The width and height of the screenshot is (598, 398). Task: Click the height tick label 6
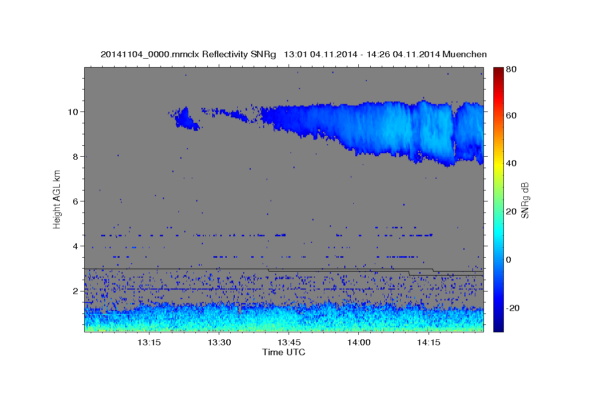coord(76,201)
